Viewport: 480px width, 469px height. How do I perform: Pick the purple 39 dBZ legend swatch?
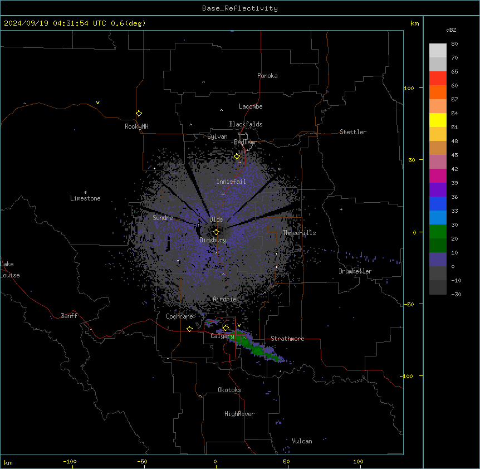click(438, 190)
